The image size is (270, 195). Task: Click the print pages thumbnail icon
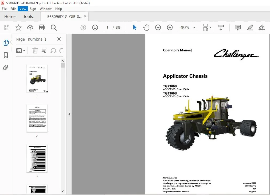[x=44, y=51]
